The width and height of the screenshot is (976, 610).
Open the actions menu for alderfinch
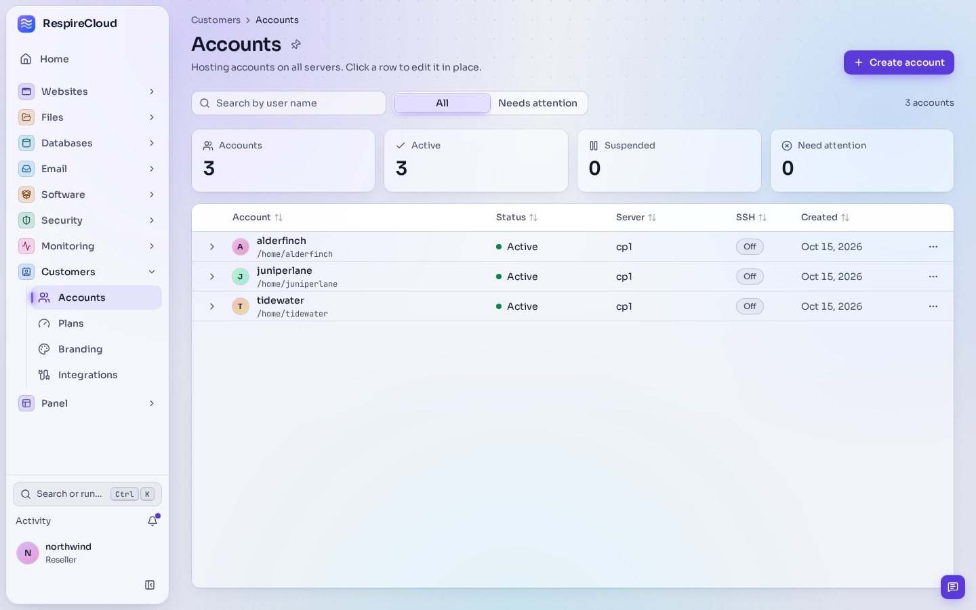click(933, 247)
